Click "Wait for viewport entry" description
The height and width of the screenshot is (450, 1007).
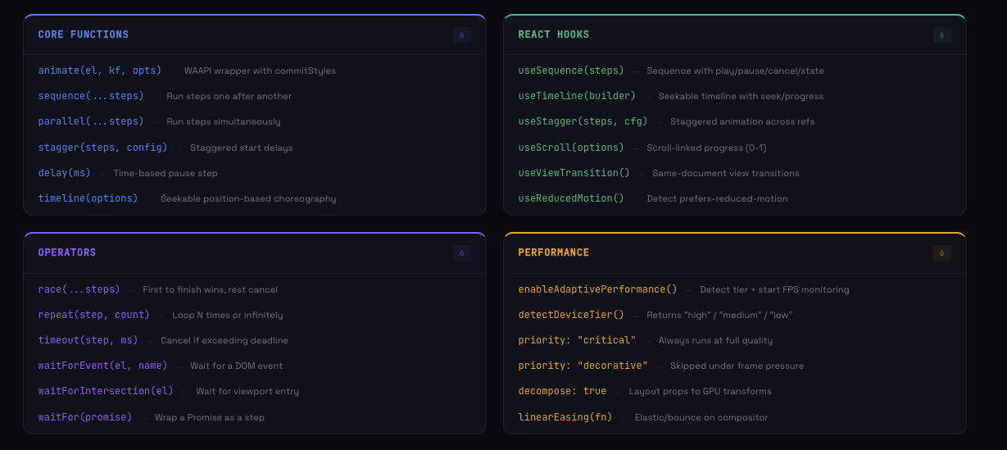247,391
